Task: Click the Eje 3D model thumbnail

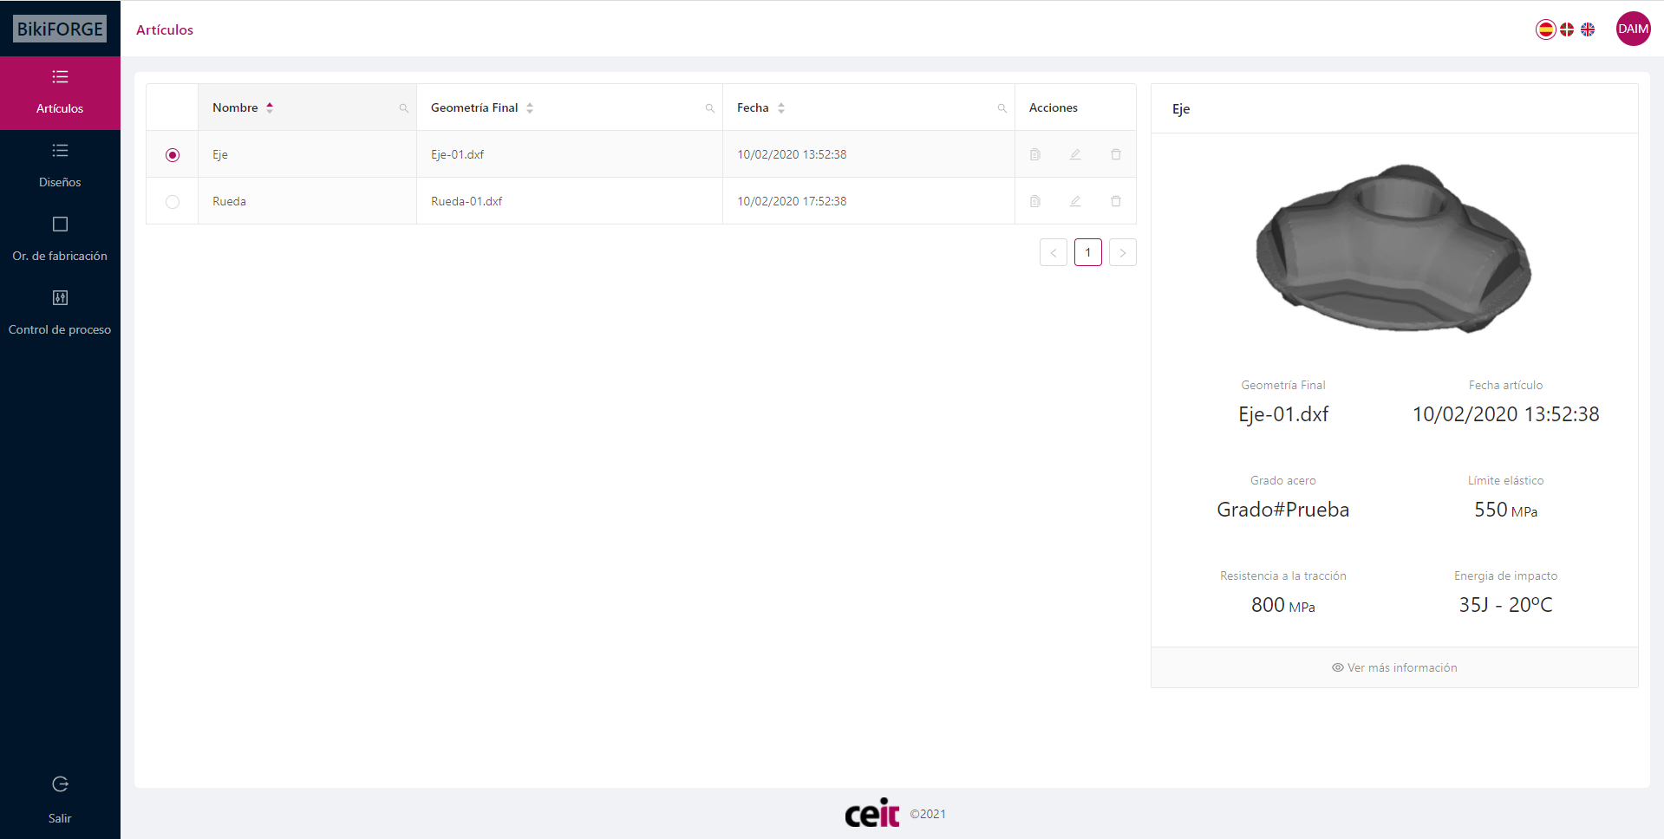Action: pyautogui.click(x=1393, y=249)
